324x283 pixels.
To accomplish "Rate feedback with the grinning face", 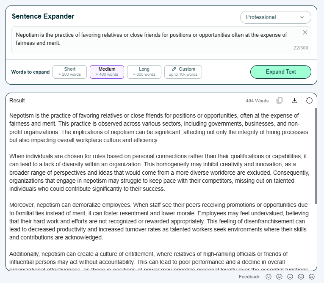I will [x=312, y=277].
